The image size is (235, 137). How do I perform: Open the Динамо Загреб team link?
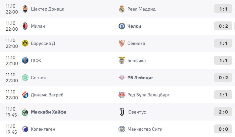click(47, 95)
